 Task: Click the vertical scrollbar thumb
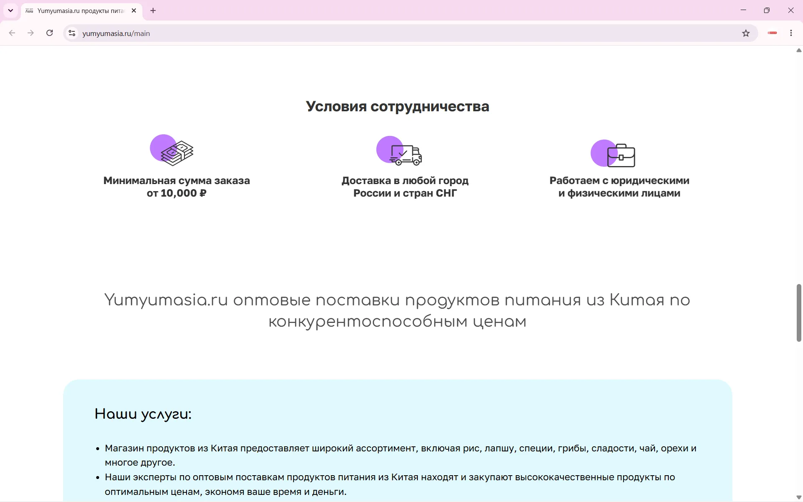click(x=799, y=313)
